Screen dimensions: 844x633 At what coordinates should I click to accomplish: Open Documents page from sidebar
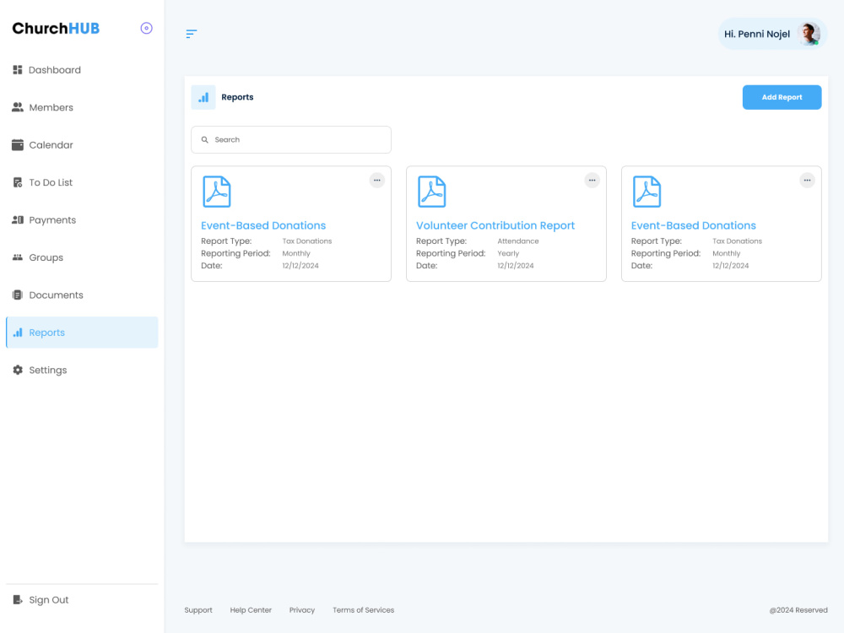(82, 295)
